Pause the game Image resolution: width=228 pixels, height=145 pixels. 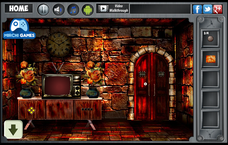[43, 10]
